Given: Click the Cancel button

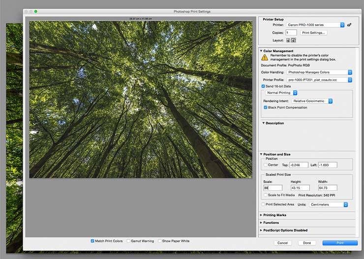Looking at the screenshot, I should 282,243.
